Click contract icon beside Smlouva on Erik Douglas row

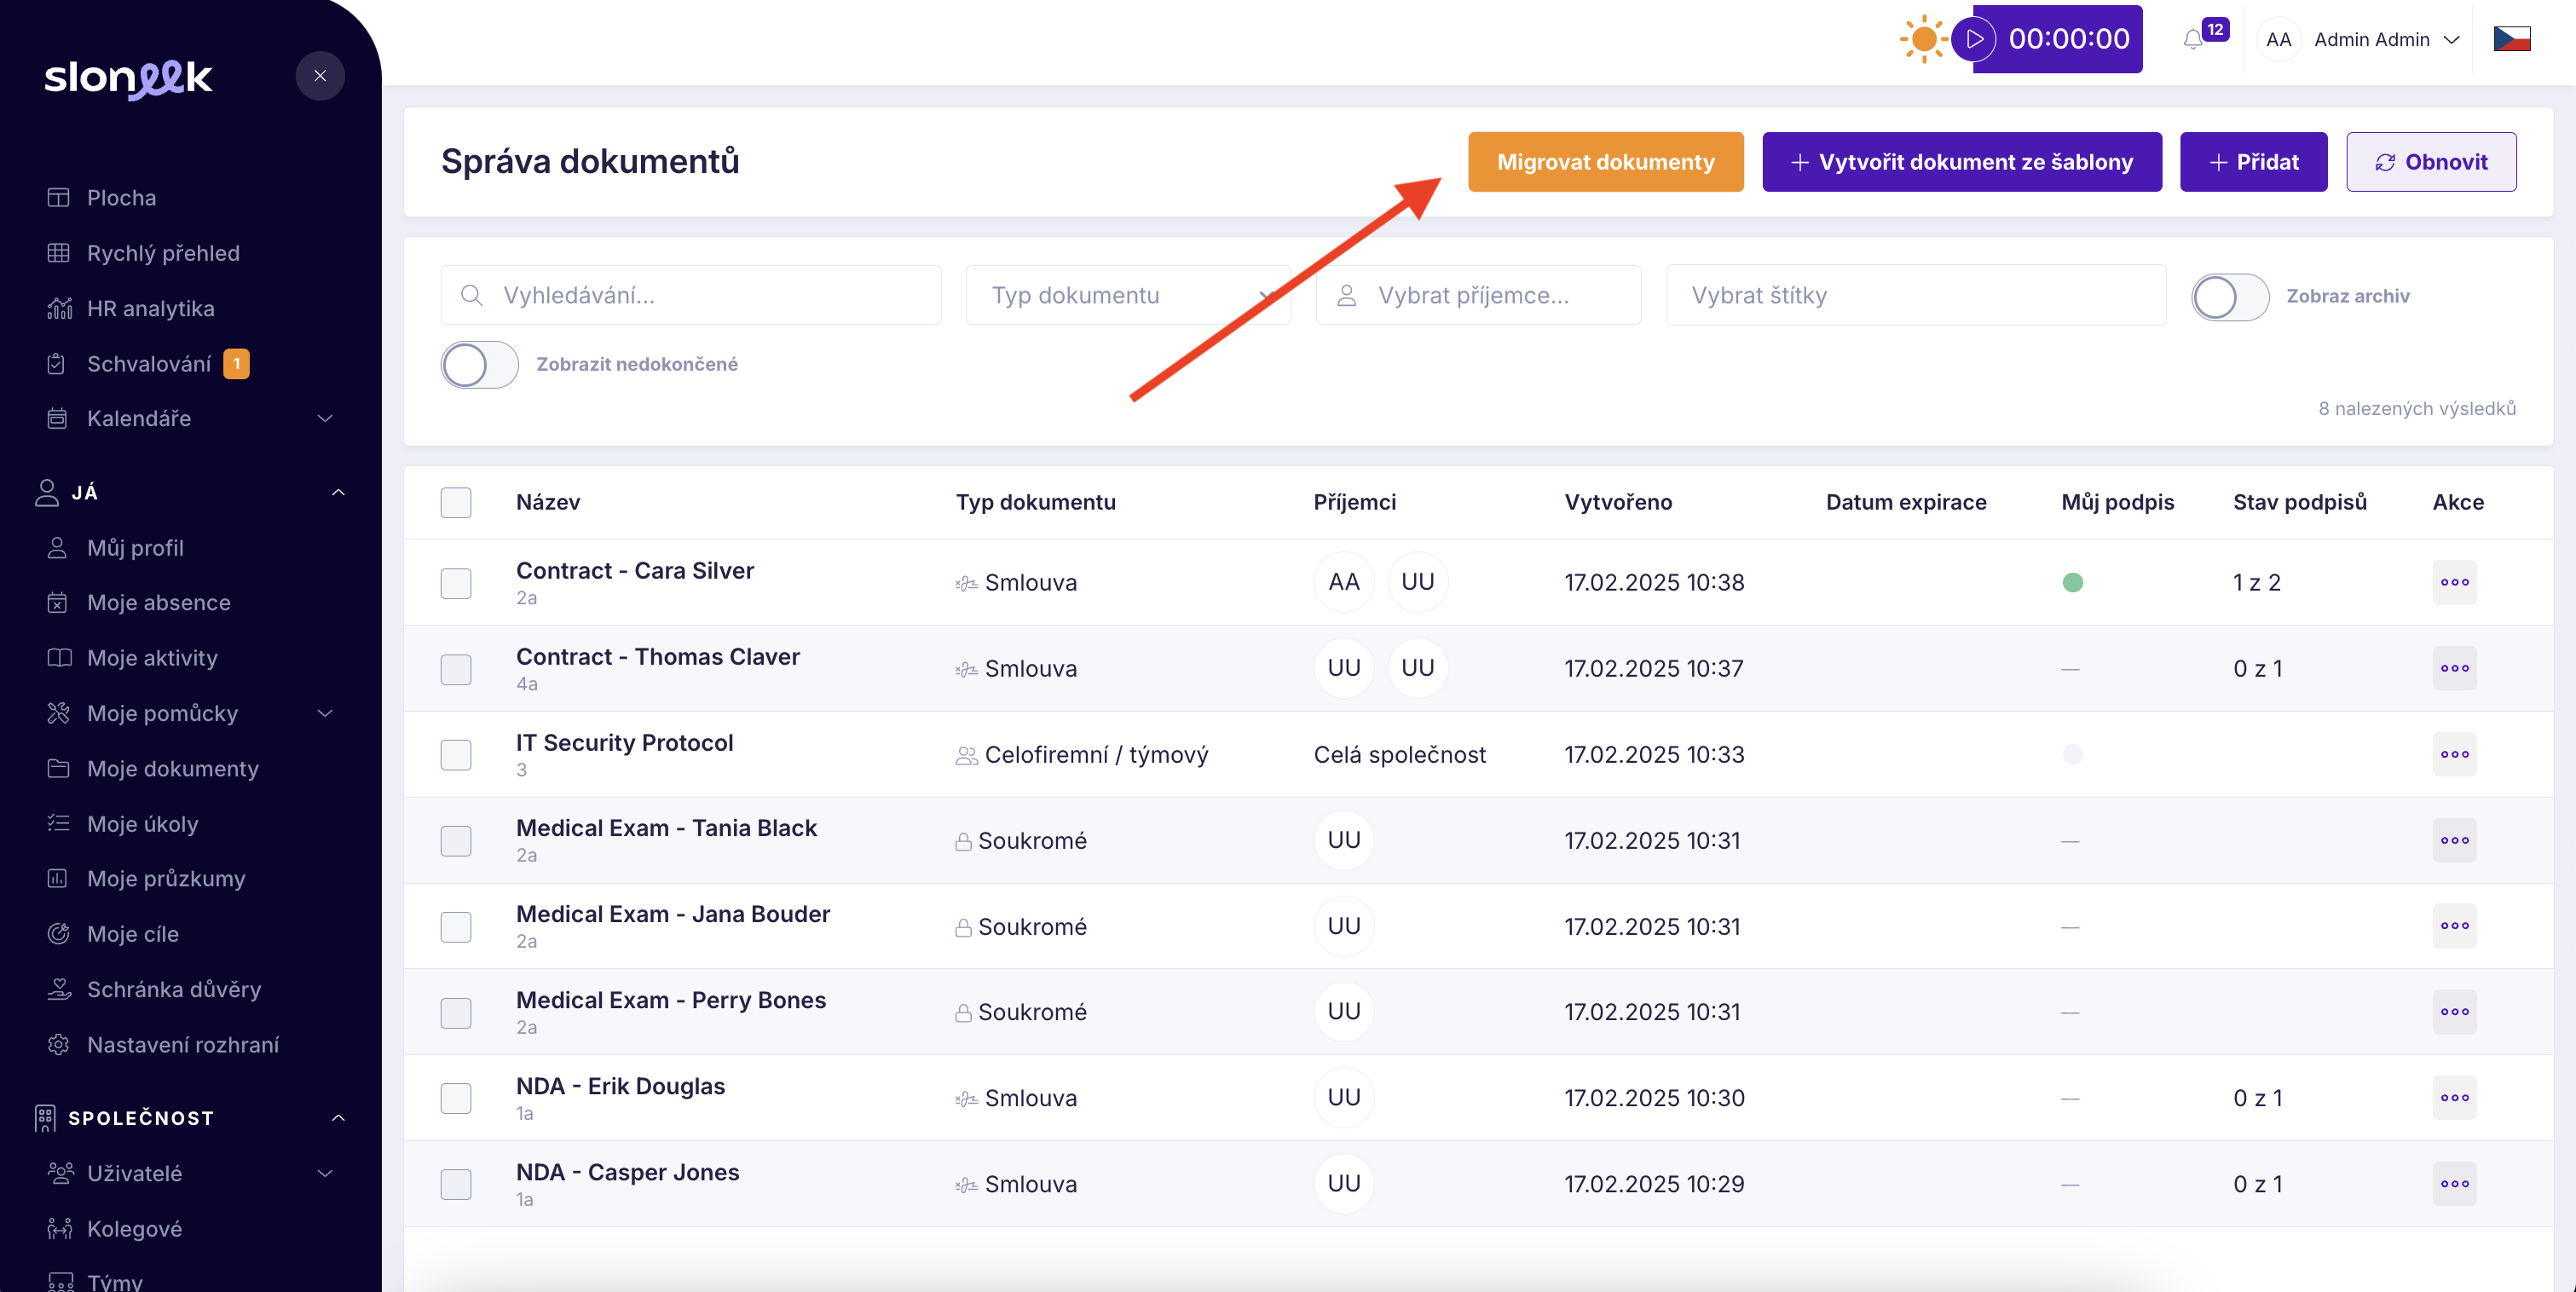pos(966,1099)
